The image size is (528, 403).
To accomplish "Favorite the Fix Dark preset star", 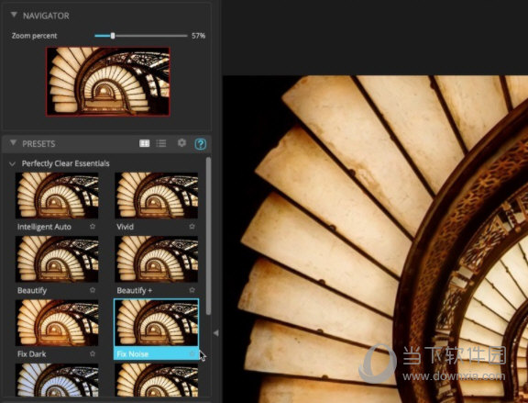I will click(93, 353).
